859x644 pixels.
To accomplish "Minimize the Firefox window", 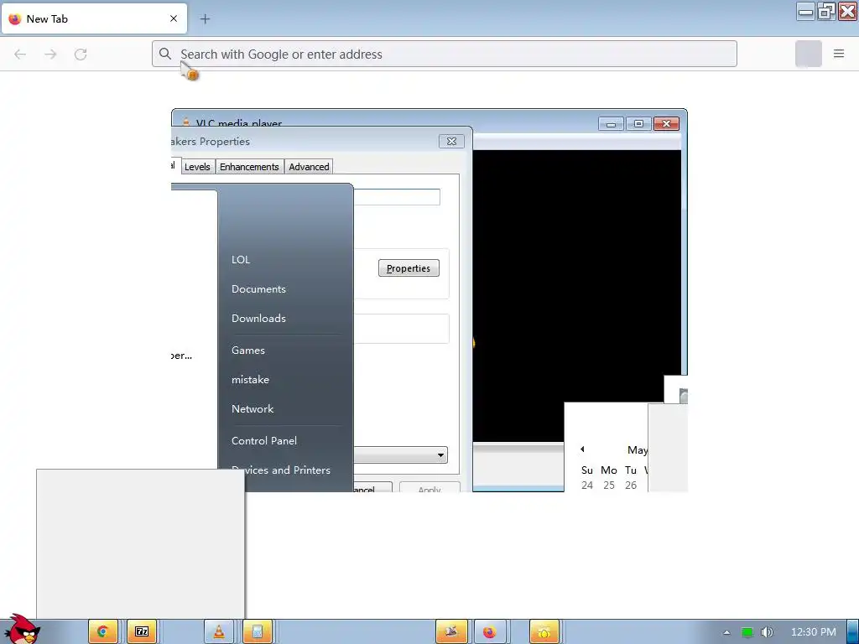I will tap(806, 12).
